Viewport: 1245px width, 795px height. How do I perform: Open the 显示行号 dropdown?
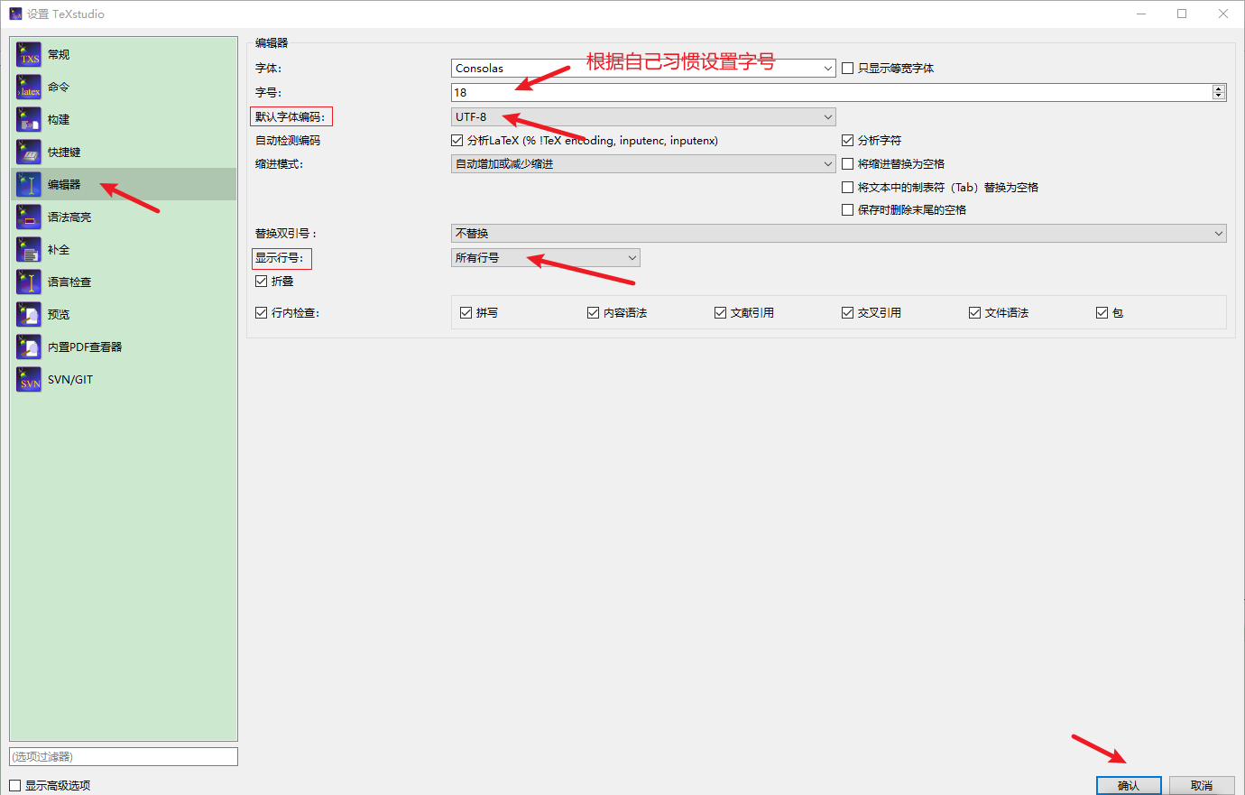click(x=546, y=257)
